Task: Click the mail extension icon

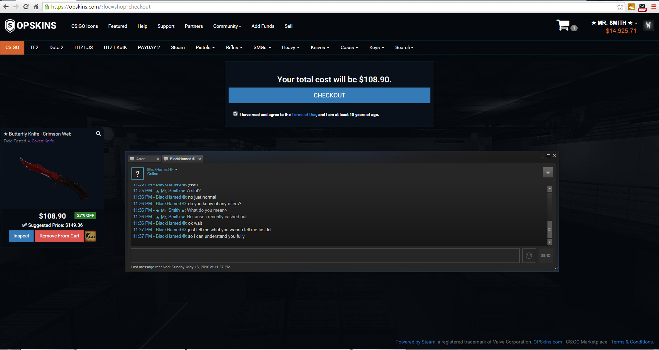Action: tap(643, 7)
